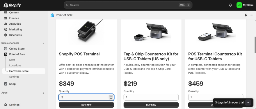The height and width of the screenshot is (109, 256).
Task: Click the Search bar in header
Action: (x=128, y=5)
